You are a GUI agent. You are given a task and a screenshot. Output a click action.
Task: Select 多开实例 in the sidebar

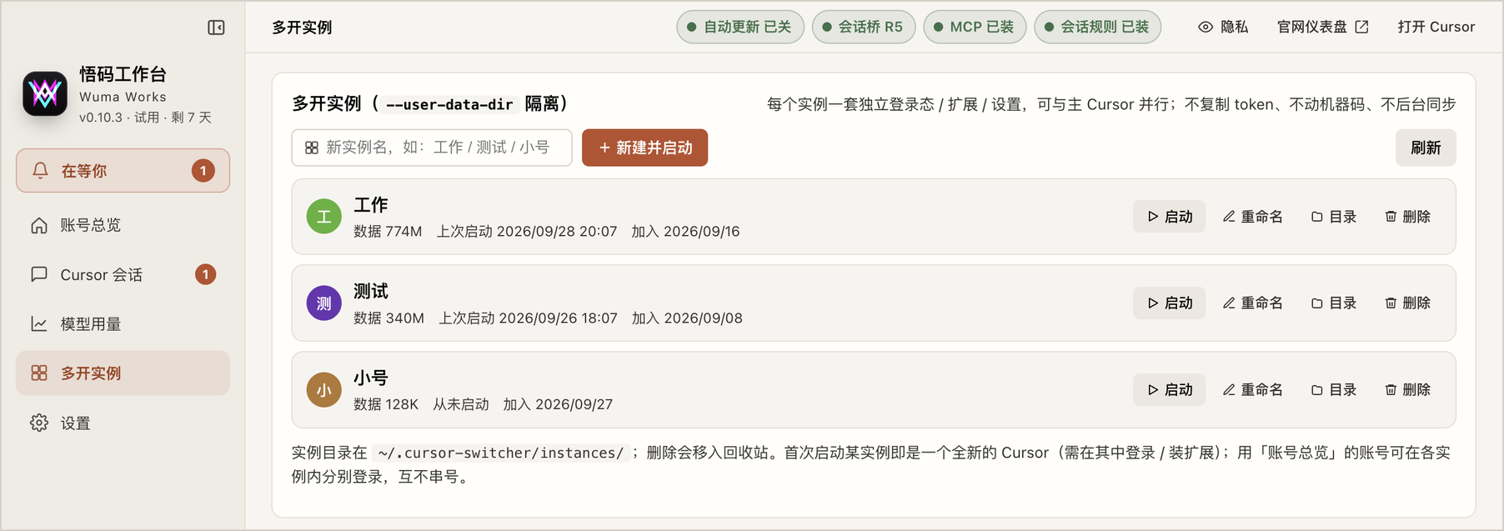click(123, 373)
